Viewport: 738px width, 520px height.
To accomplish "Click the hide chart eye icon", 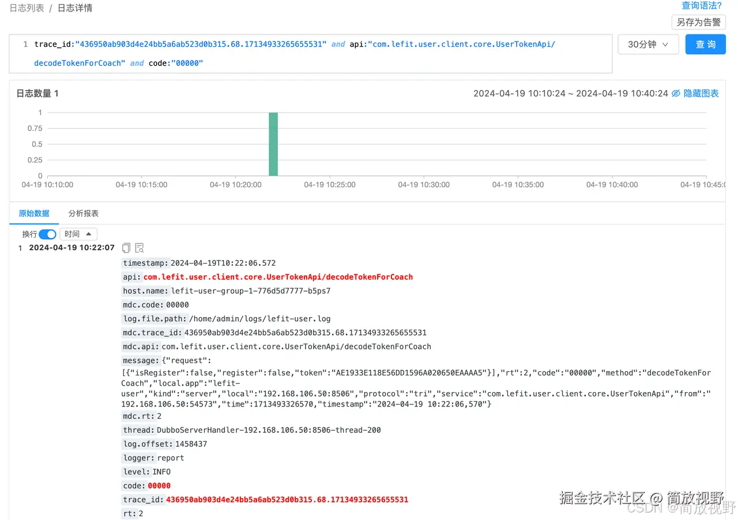I will click(676, 93).
